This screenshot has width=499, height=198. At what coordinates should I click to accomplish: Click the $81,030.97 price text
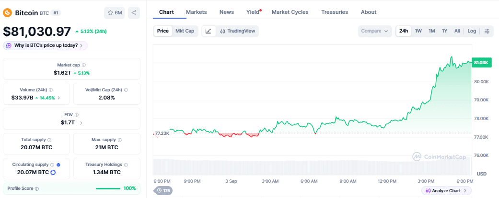pyautogui.click(x=37, y=32)
